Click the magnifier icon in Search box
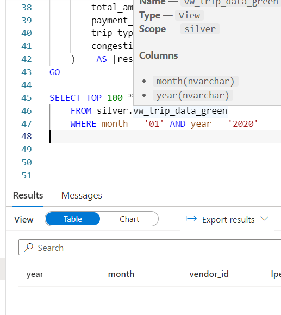281x315 pixels. pyautogui.click(x=28, y=248)
